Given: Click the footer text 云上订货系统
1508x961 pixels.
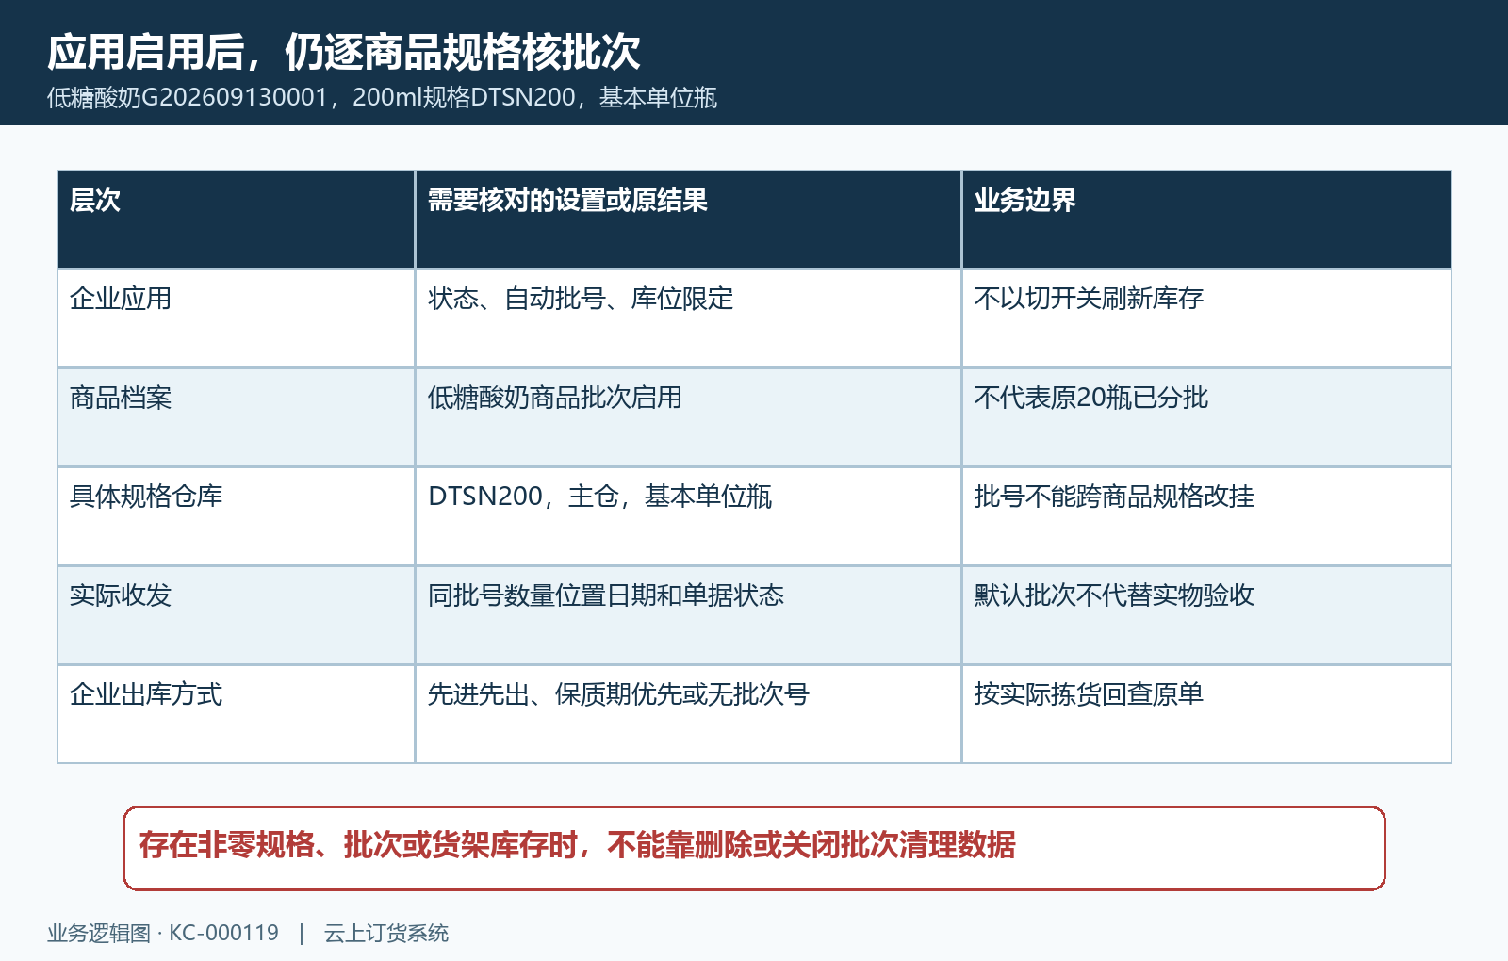Looking at the screenshot, I should (x=386, y=934).
